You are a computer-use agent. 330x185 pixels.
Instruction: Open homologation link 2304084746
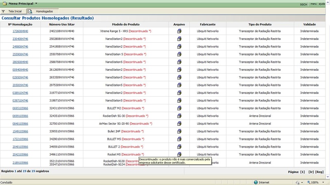[20, 39]
